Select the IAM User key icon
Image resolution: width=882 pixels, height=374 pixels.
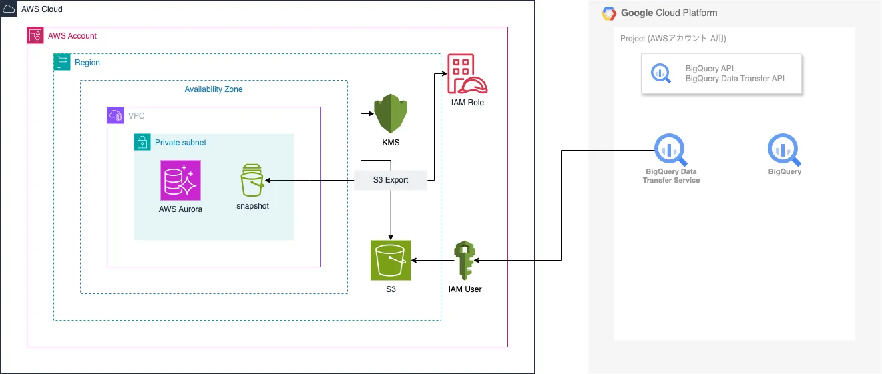click(465, 261)
